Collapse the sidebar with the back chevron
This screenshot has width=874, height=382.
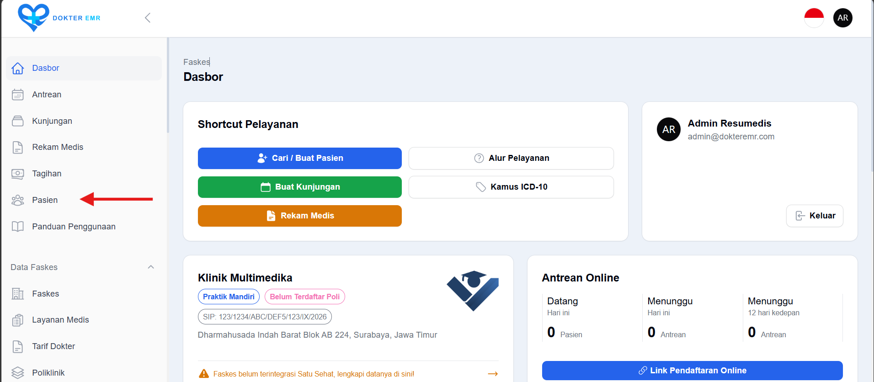[148, 18]
